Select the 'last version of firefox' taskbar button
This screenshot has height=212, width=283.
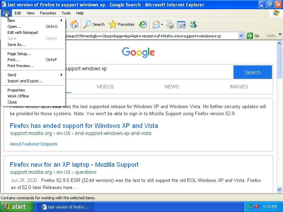66,207
